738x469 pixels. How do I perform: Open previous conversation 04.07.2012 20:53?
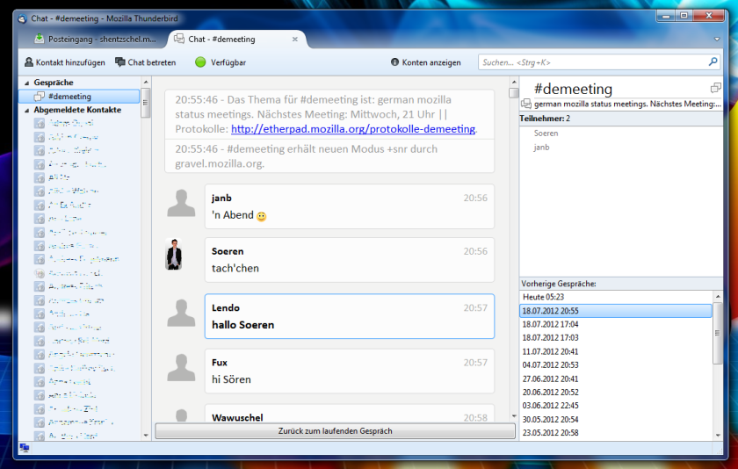[x=616, y=365]
